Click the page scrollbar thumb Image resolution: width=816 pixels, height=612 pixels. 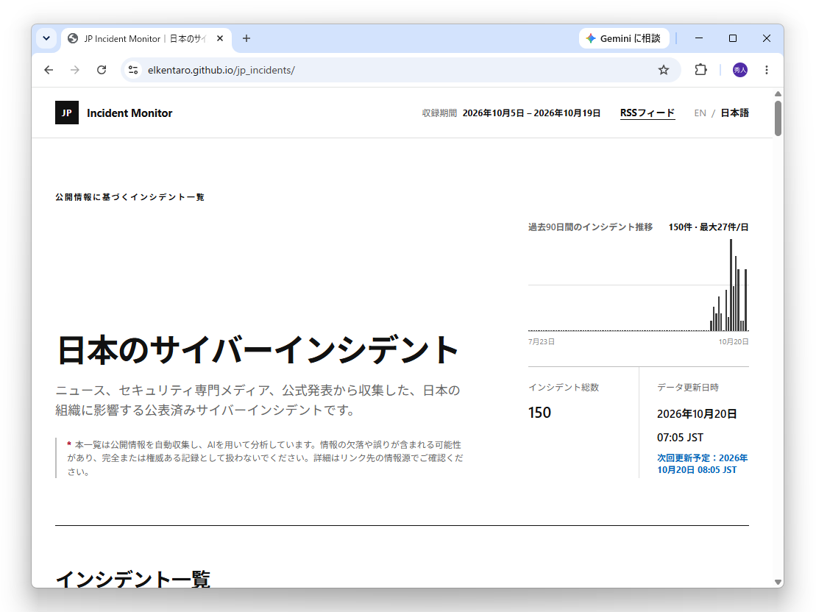pyautogui.click(x=778, y=118)
